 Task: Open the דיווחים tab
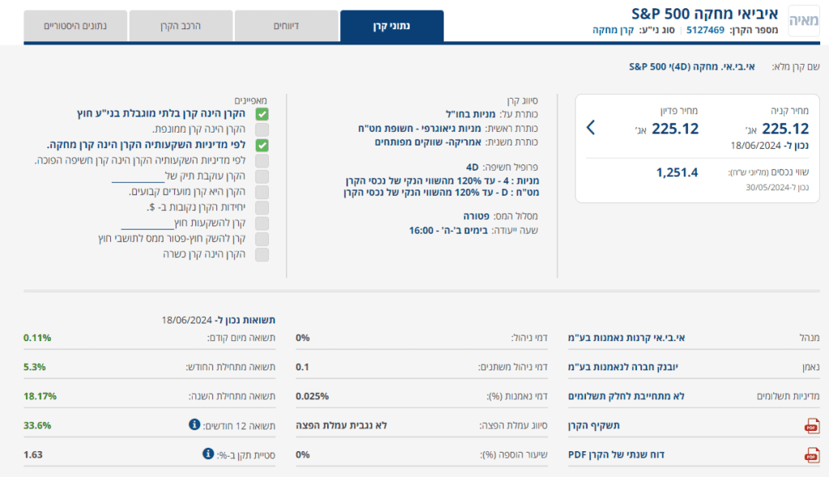tap(286, 26)
